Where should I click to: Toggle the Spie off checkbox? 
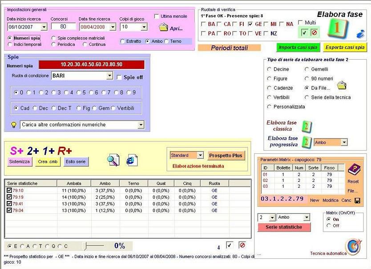[x=119, y=77]
